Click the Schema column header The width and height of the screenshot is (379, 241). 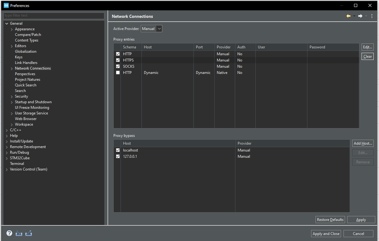(x=131, y=47)
